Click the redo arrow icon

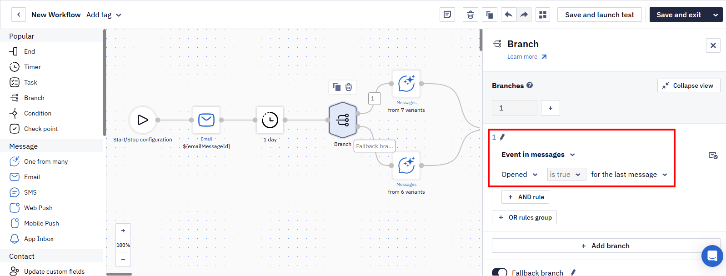[524, 15]
